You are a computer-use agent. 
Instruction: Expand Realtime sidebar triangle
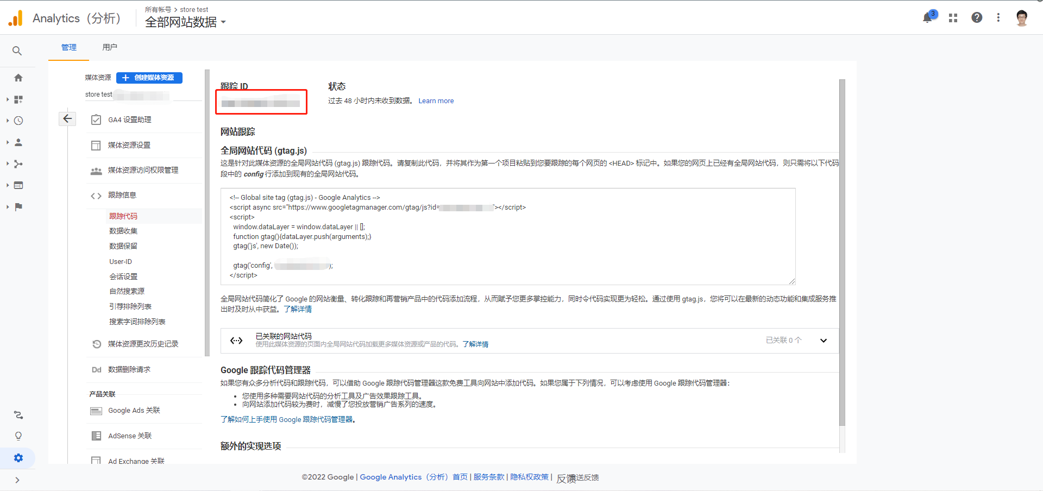click(x=8, y=121)
